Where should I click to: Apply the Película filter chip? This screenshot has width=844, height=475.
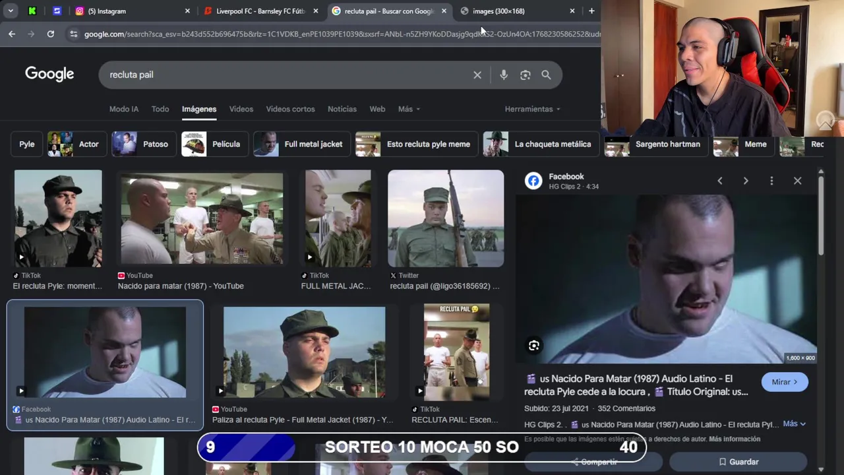(x=214, y=144)
